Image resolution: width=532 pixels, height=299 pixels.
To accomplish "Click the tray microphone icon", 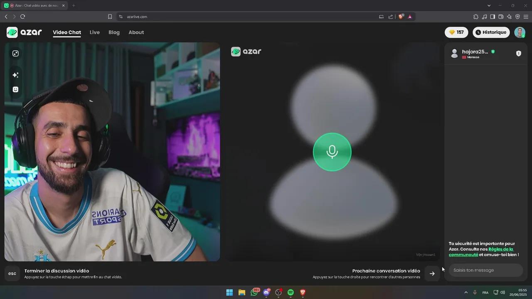I will tap(475, 292).
